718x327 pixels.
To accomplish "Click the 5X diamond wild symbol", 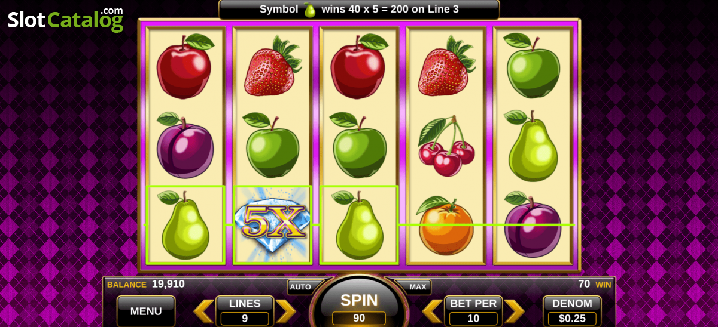I will pos(273,224).
